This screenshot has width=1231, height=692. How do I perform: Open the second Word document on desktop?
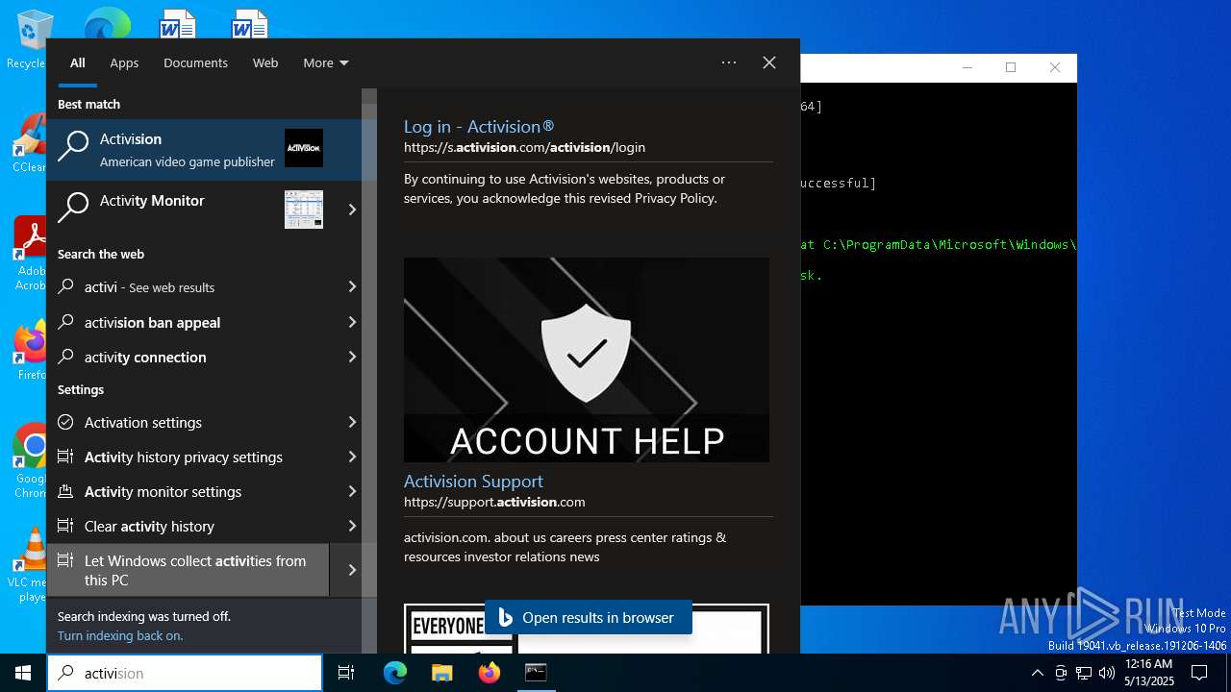coord(249,24)
